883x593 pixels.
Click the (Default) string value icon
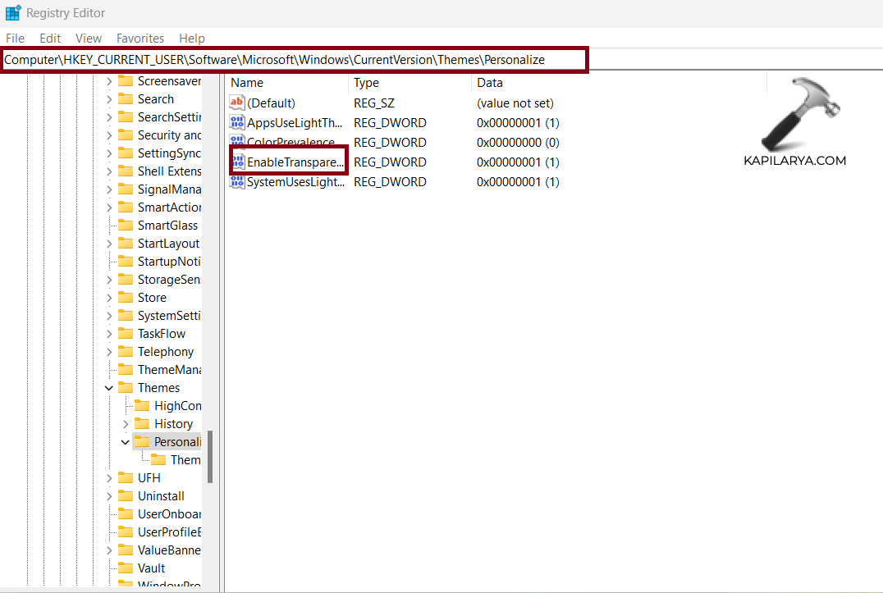(x=237, y=103)
